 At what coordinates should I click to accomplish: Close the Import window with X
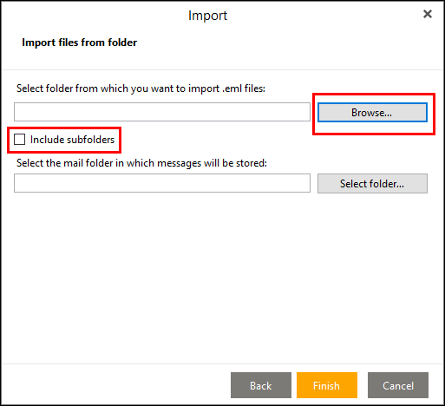coord(428,14)
